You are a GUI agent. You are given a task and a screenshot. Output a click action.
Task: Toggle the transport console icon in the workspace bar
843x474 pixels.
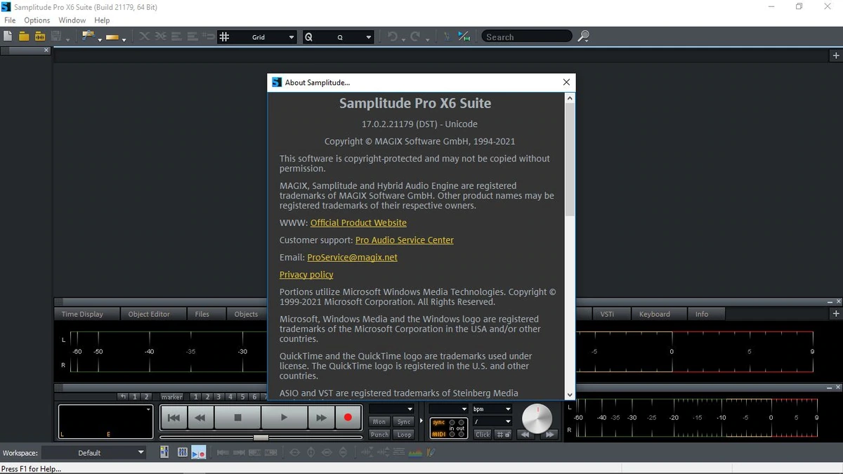click(198, 453)
